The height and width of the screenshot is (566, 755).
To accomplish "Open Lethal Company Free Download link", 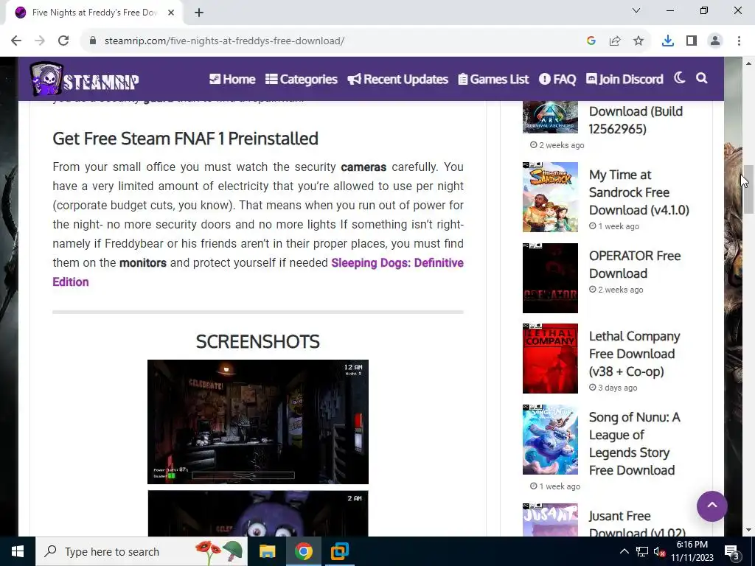I will pos(635,354).
